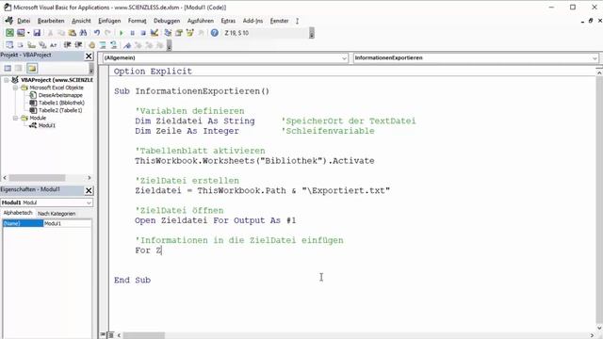The height and width of the screenshot is (339, 603).
Task: Click the Outdent icon
Action: pos(78,45)
